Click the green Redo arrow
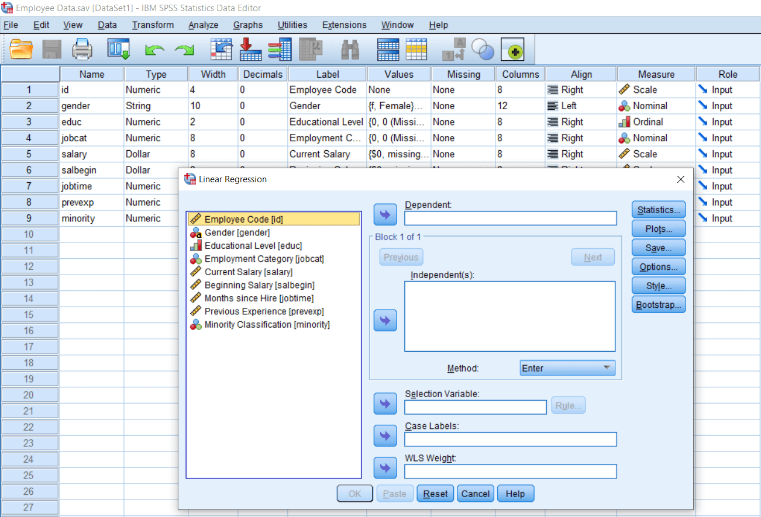Image resolution: width=761 pixels, height=517 pixels. tap(185, 51)
